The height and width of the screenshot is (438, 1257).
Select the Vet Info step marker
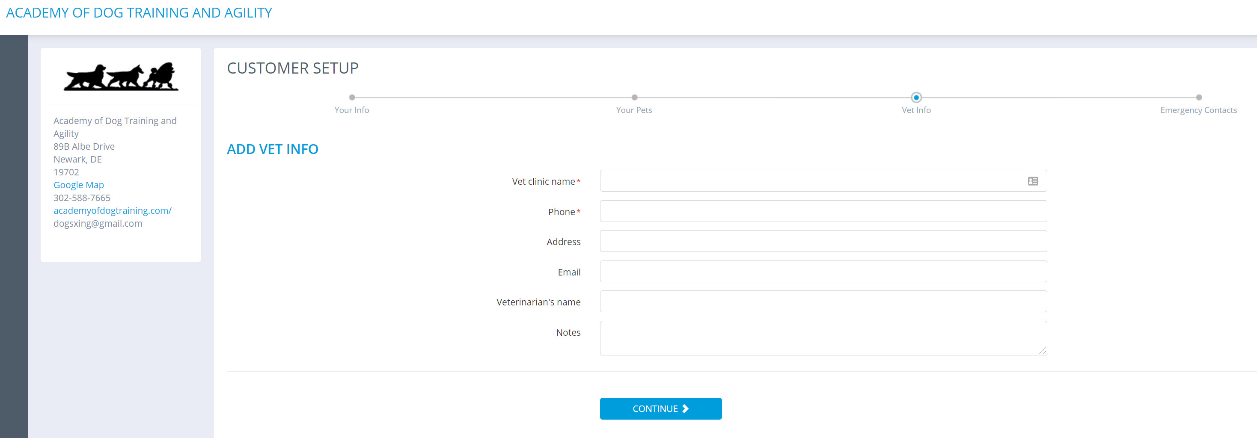[x=916, y=98]
